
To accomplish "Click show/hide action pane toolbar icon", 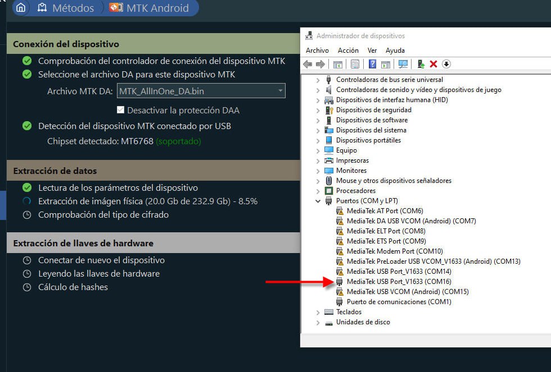I will pyautogui.click(x=386, y=64).
